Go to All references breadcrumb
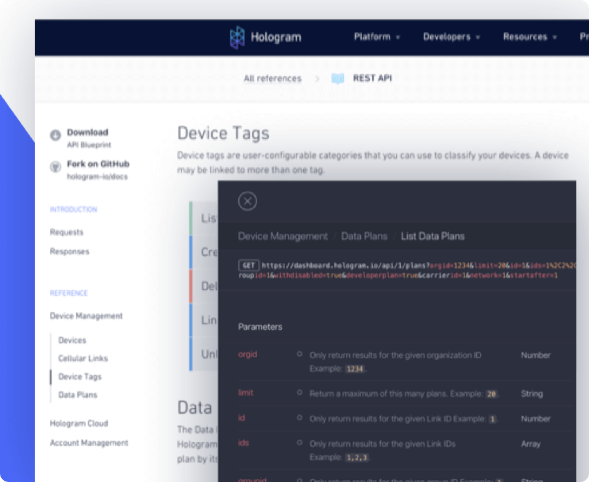Image resolution: width=589 pixels, height=482 pixels. (273, 78)
